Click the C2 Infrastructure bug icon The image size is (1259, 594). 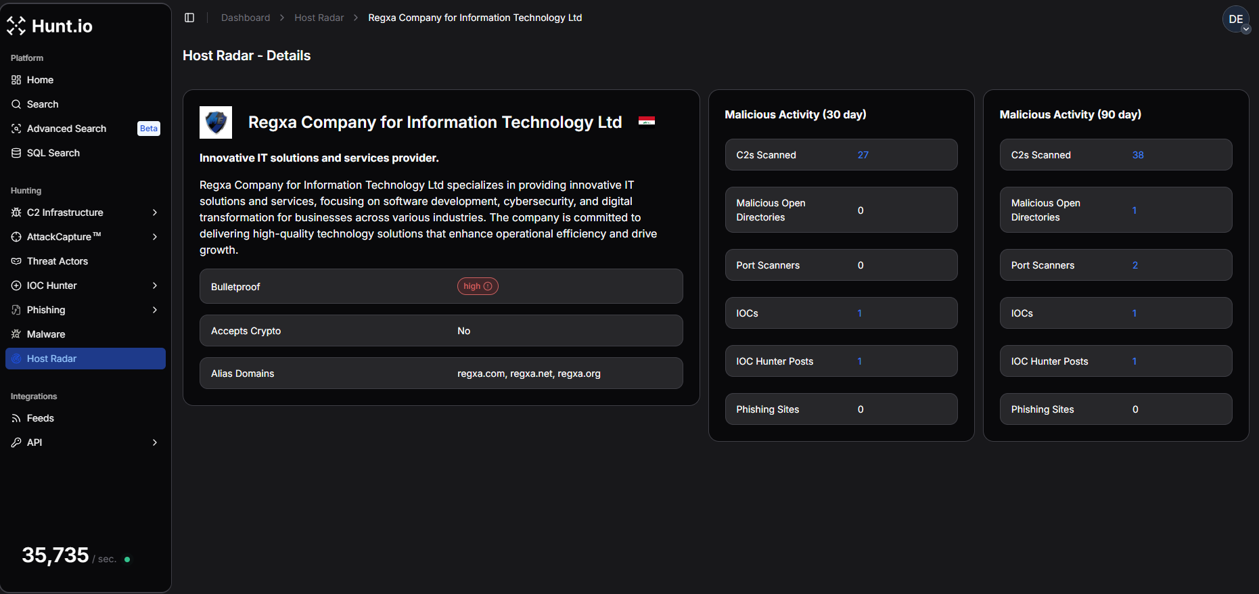pos(16,212)
